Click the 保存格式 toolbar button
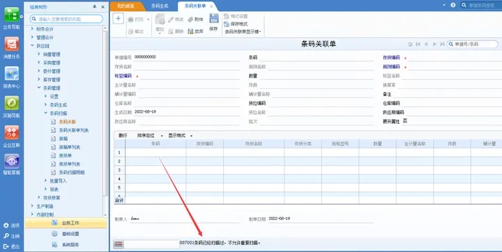Screen dimensions: 502x252 click(x=236, y=24)
